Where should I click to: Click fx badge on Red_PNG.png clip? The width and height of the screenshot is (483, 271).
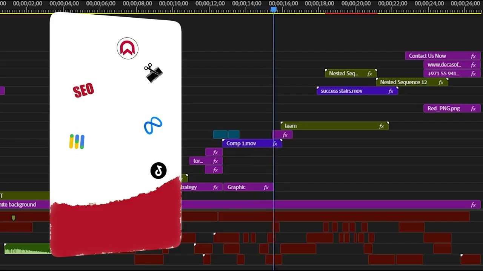click(473, 109)
